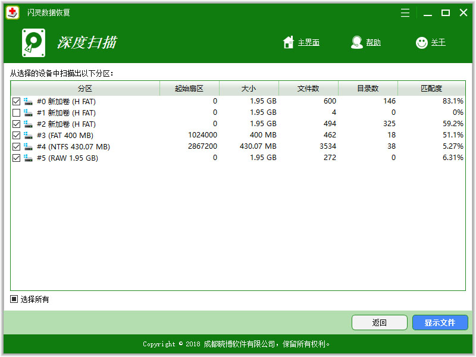Screen dimensions: 476x357
Task: Click drive icon of #2 新加卷 row
Action: tap(28, 124)
